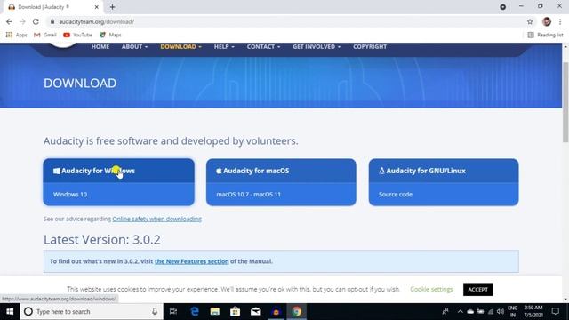Click the macOS 10.7 - macOS 11 text
This screenshot has width=569, height=320.
[x=249, y=195]
